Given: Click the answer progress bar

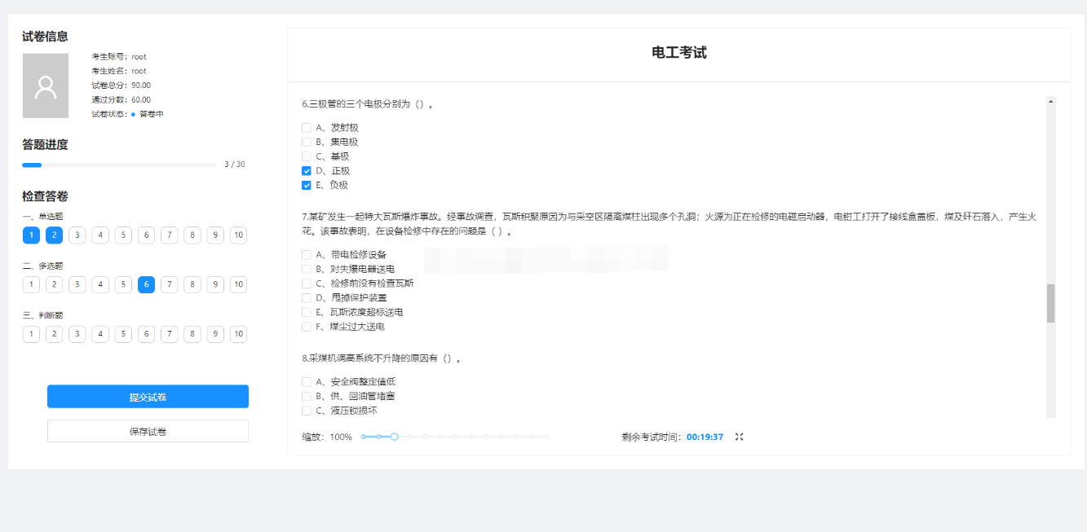Looking at the screenshot, I should 119,165.
